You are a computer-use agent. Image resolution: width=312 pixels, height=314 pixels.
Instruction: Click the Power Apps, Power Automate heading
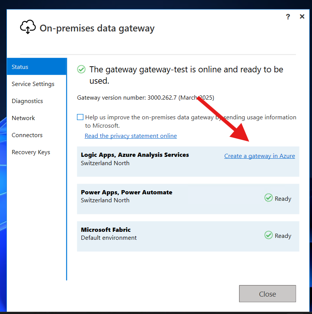pos(126,192)
